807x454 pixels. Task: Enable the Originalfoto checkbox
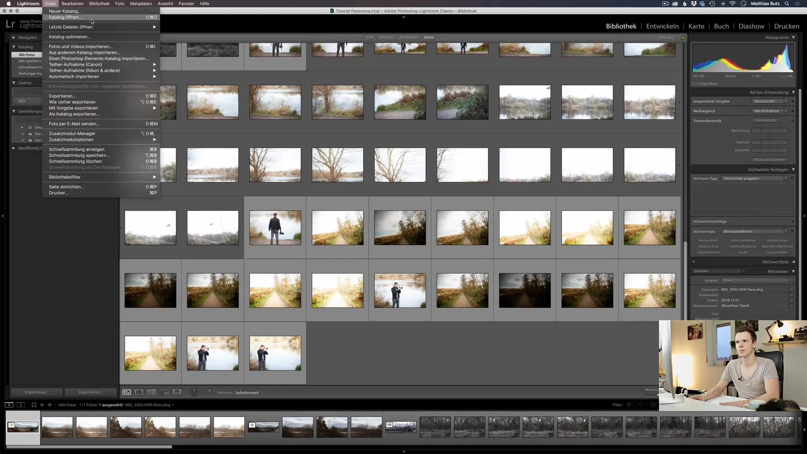(694, 84)
